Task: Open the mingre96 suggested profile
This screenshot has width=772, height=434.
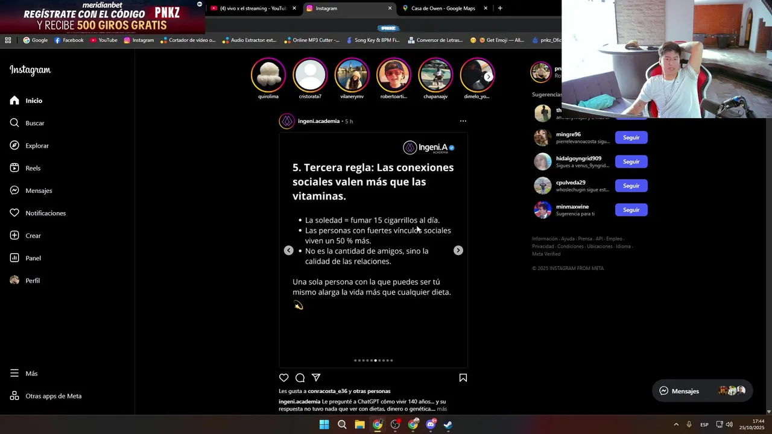Action: point(568,134)
